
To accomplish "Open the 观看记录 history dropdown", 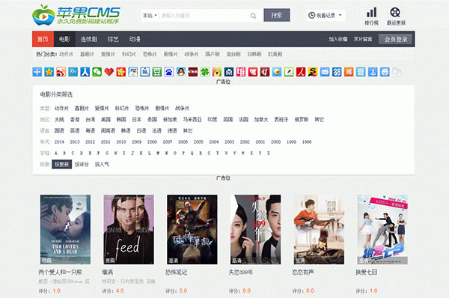I will pos(326,16).
